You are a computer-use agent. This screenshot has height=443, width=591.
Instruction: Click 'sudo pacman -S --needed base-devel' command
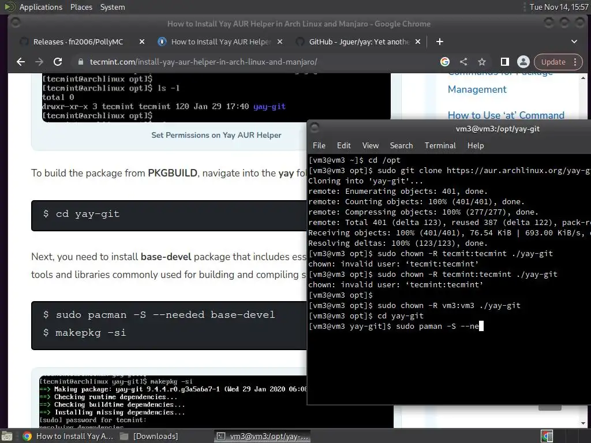165,314
